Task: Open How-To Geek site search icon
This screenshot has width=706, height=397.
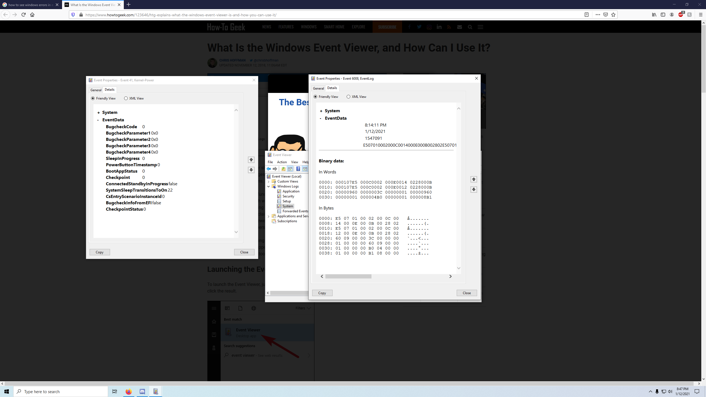Action: pyautogui.click(x=470, y=27)
